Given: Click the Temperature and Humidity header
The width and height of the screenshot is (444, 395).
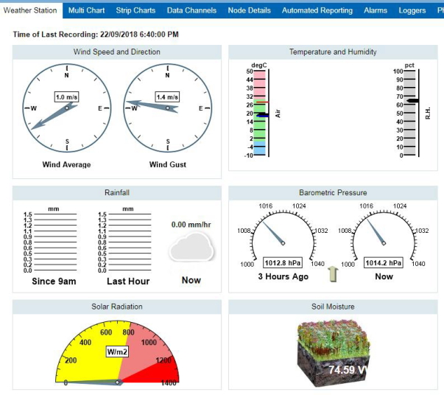Looking at the screenshot, I should click(x=333, y=52).
